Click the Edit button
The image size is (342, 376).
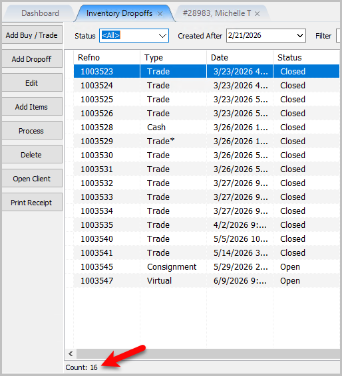32,83
